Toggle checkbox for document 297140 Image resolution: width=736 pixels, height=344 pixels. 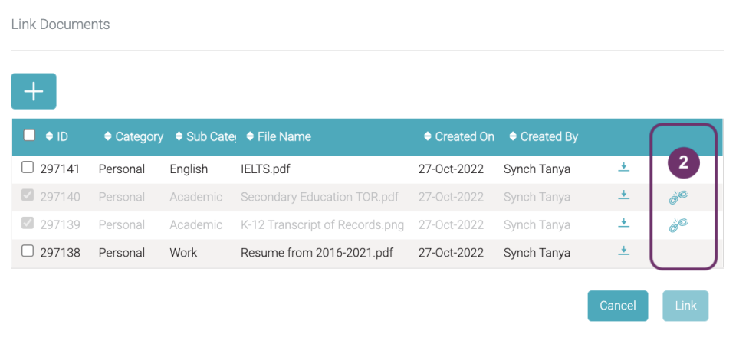pos(28,195)
